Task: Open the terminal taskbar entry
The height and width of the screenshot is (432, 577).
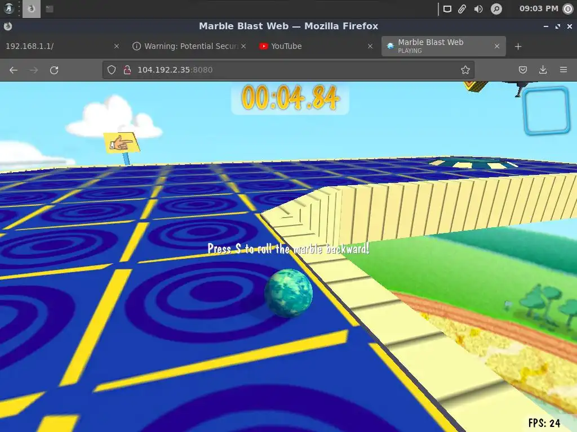Action: 50,8
